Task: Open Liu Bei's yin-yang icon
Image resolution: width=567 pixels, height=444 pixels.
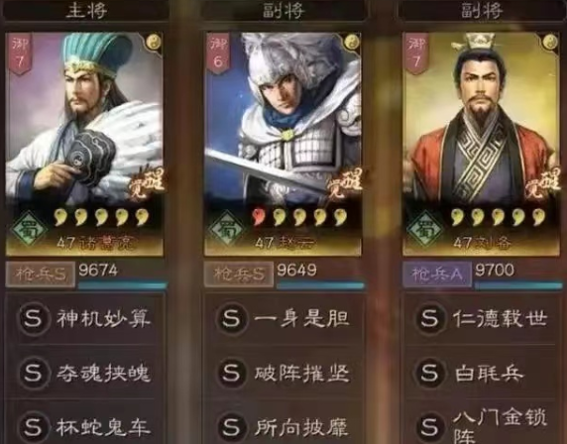Action: (550, 43)
